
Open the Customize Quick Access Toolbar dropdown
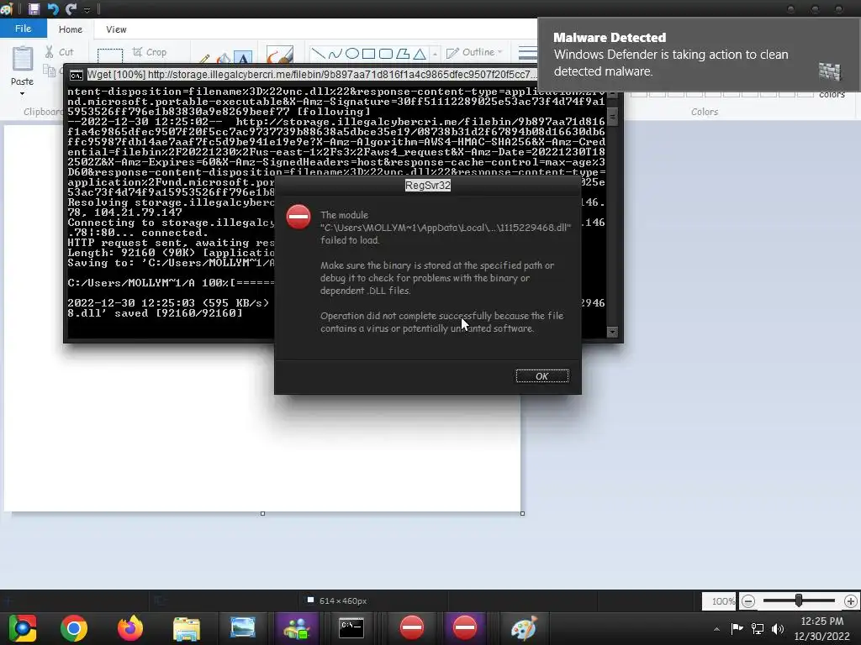[x=87, y=10]
